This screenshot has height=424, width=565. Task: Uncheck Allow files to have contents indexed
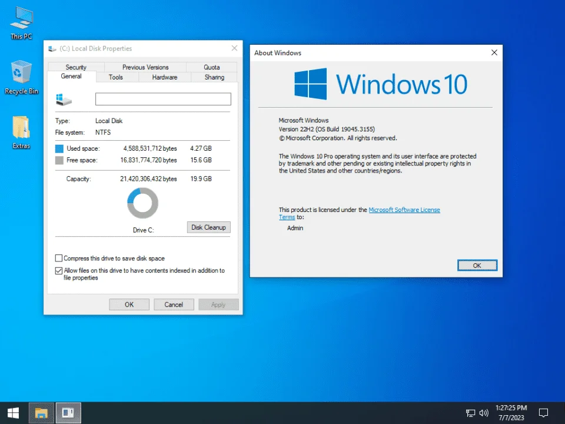tap(59, 270)
